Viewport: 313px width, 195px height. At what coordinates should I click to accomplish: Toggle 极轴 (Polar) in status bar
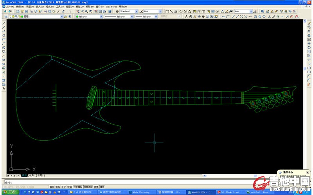(70, 187)
